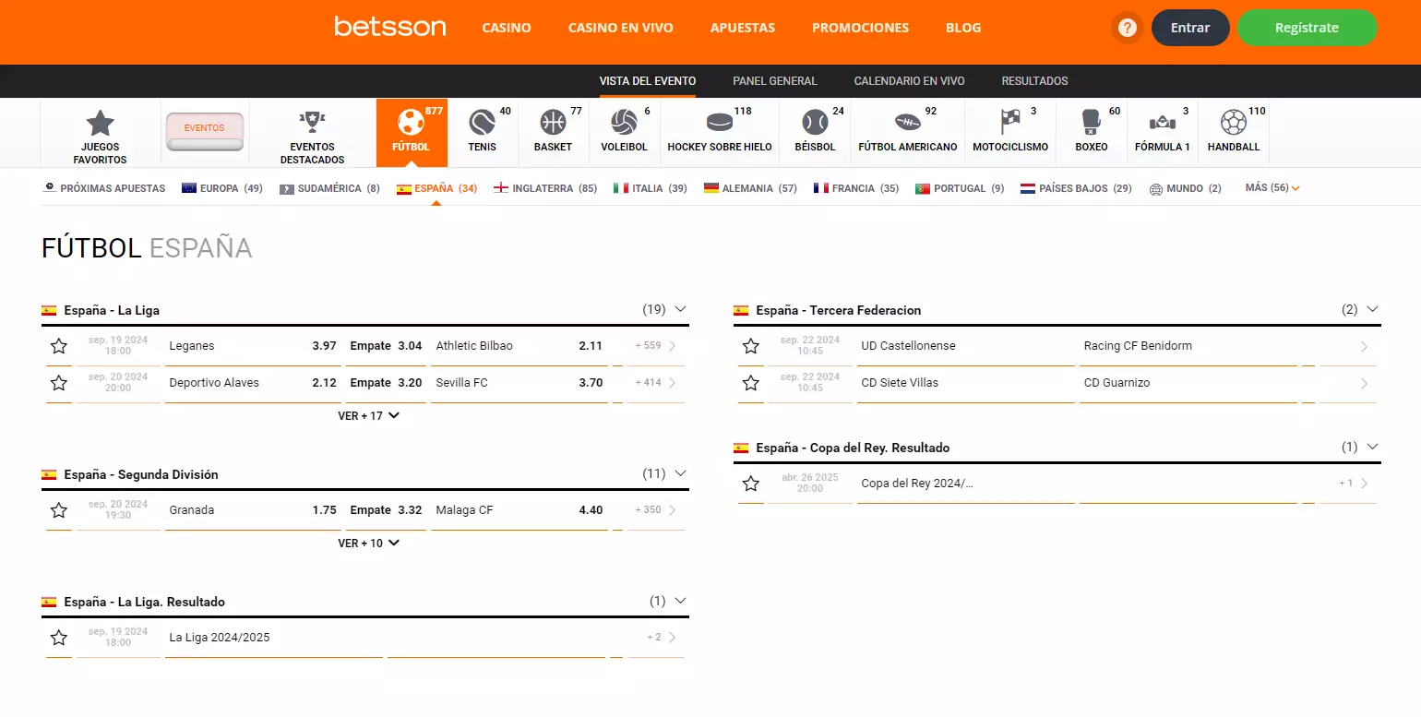This screenshot has height=717, width=1421.
Task: Open the Voleibol sport icon
Action: pos(624,122)
